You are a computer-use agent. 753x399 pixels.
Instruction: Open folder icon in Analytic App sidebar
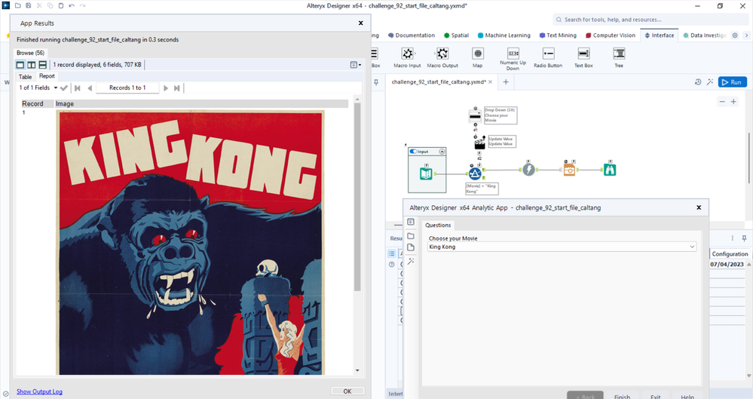tap(411, 236)
